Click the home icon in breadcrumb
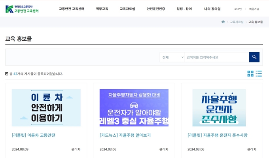The width and height of the screenshot is (269, 158). [x=223, y=22]
